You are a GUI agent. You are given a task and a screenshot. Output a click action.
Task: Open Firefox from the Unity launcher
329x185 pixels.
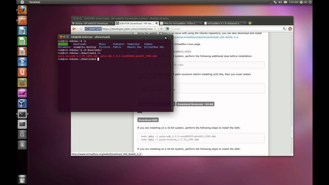[22, 10]
